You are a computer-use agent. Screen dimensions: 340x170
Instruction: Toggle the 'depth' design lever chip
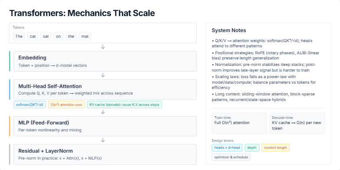click(252, 147)
